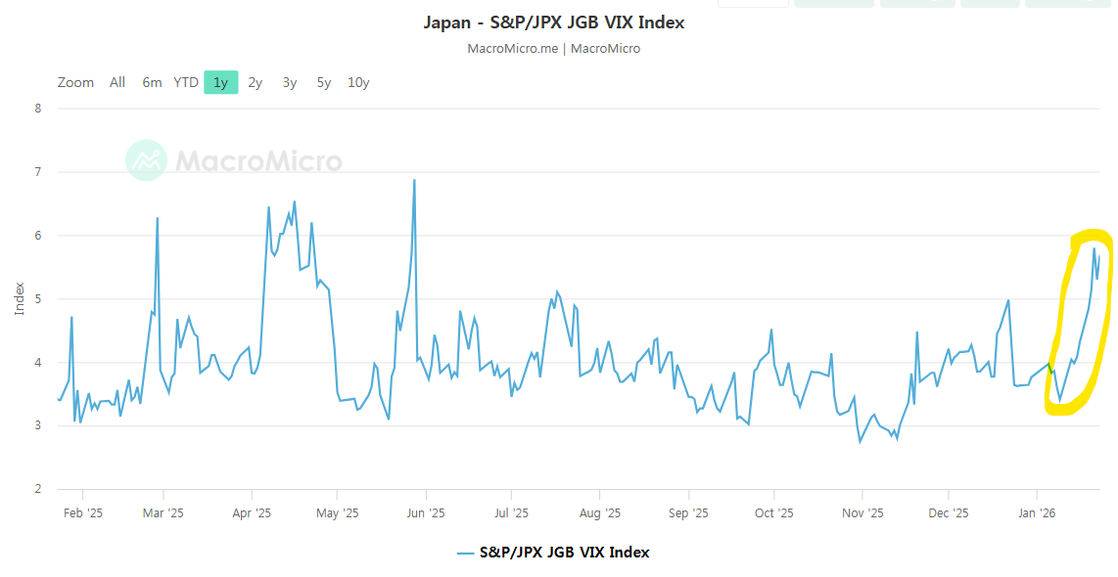
Task: Click the Japan JGB VIX chart title
Action: tap(554, 22)
